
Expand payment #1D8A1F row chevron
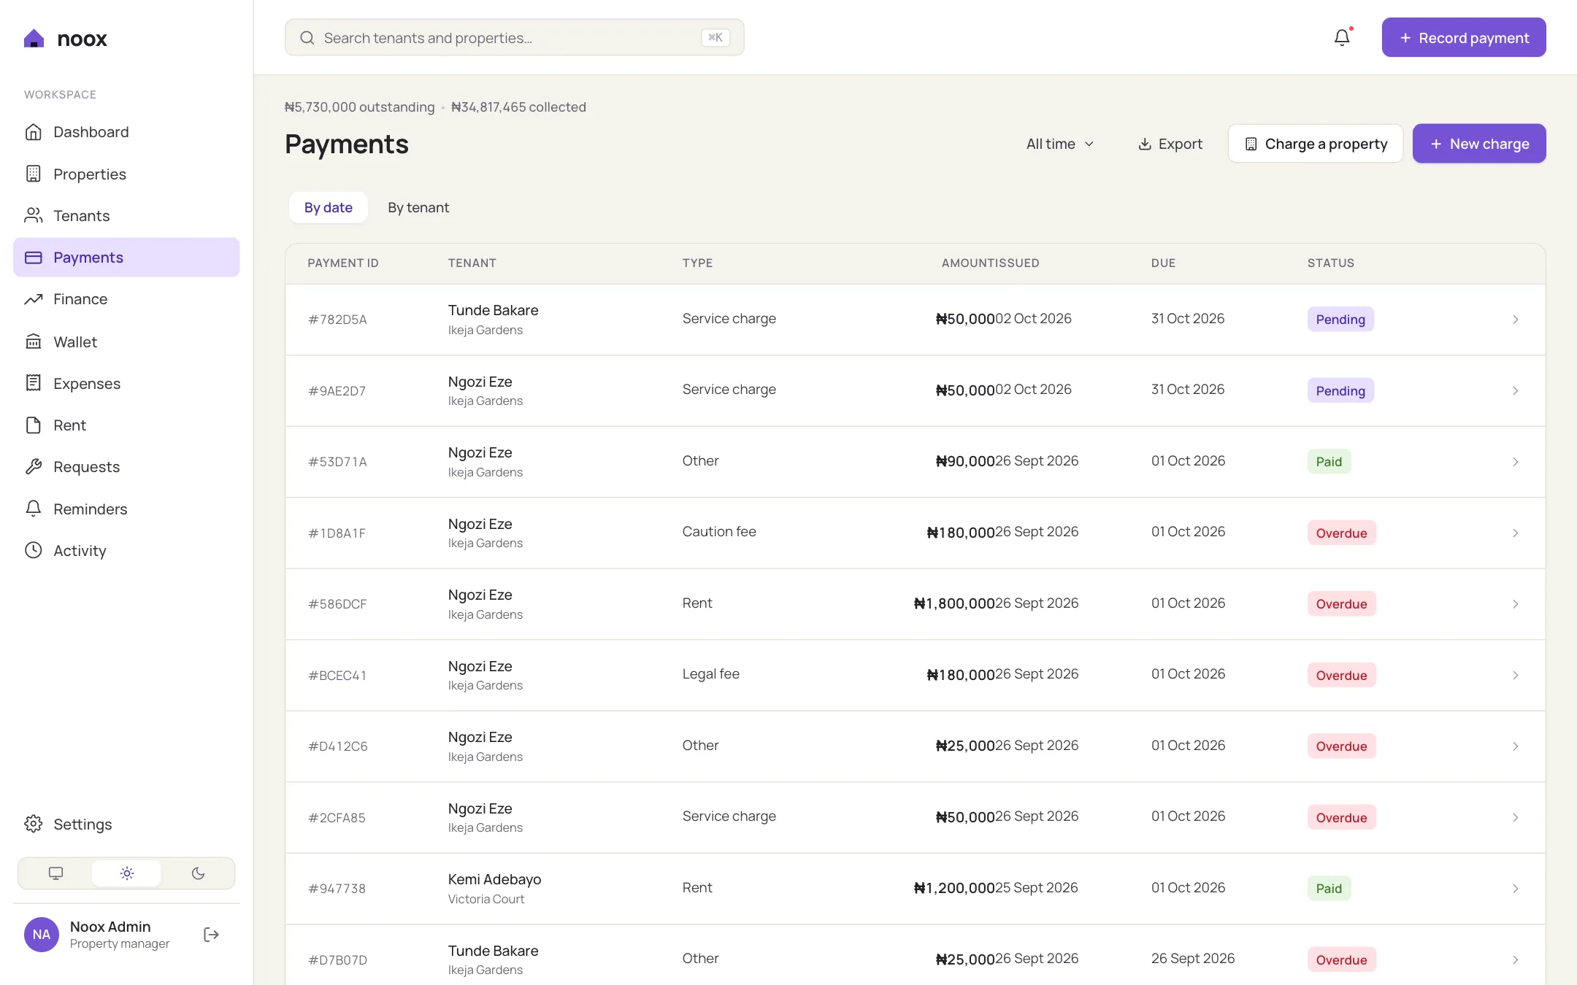point(1516,533)
